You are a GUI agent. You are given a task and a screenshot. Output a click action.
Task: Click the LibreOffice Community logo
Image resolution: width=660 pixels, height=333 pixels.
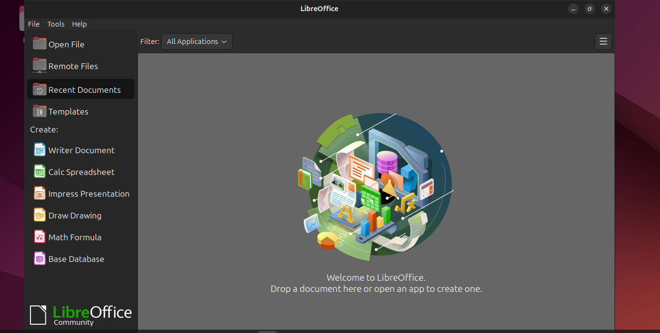tap(81, 315)
